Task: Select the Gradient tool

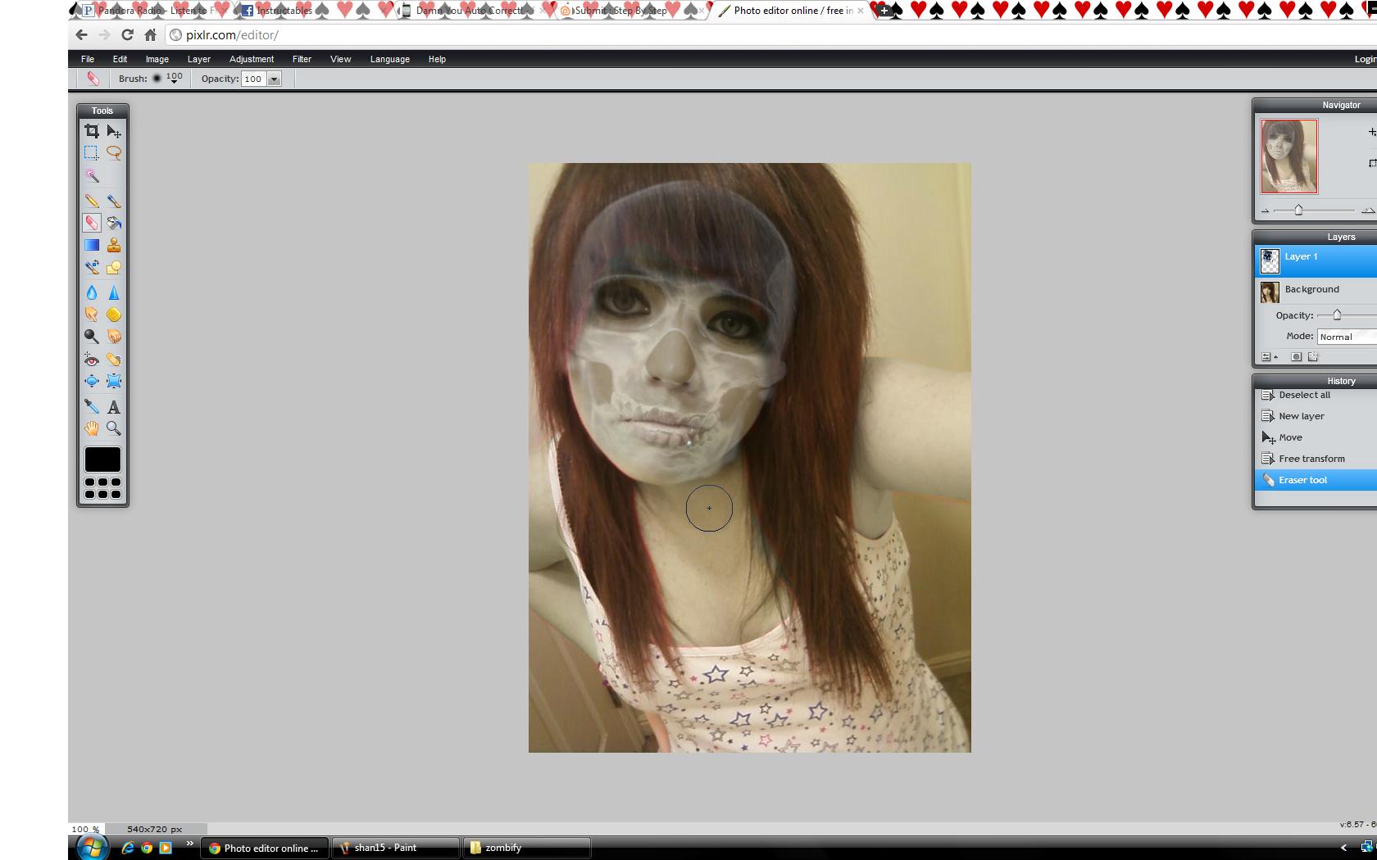Action: coord(92,245)
